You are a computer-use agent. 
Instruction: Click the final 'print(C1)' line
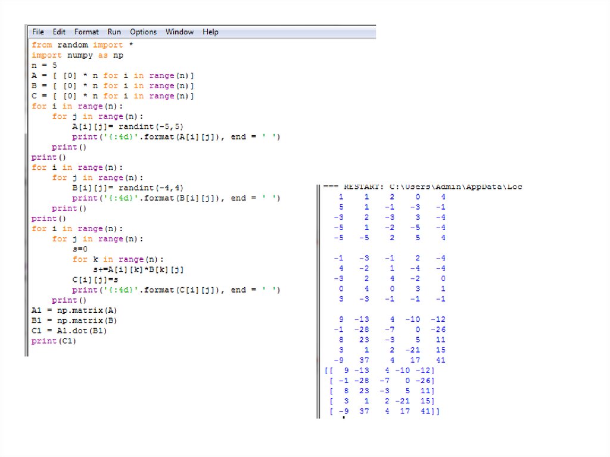(54, 341)
